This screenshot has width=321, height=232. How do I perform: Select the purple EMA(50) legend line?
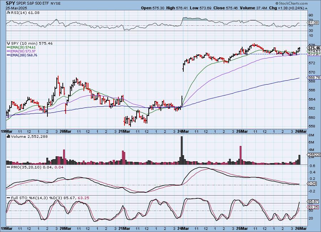click(x=9, y=51)
